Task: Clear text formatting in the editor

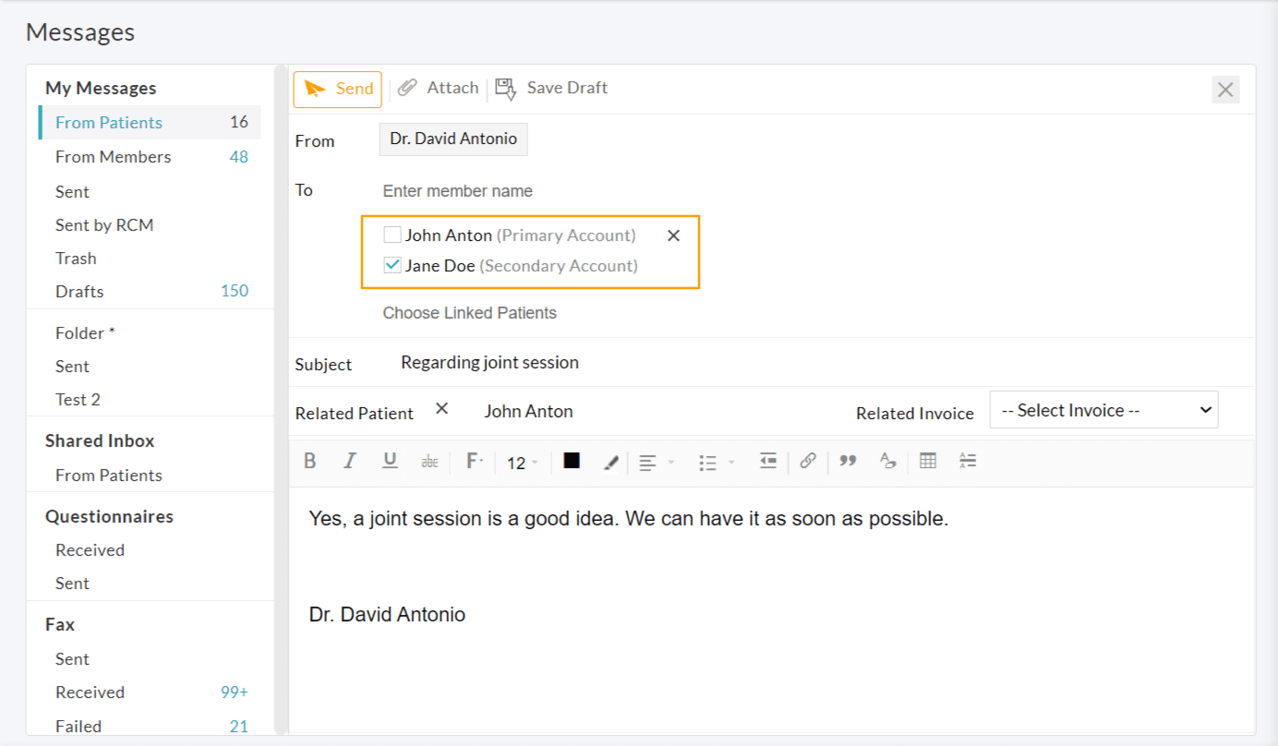Action: tap(887, 461)
